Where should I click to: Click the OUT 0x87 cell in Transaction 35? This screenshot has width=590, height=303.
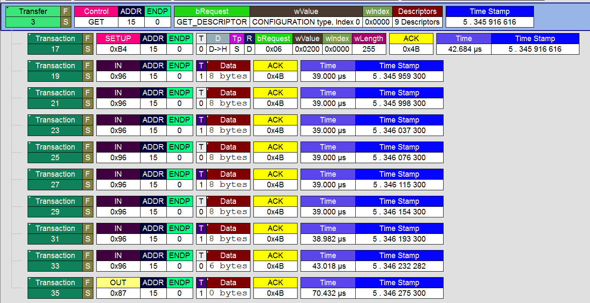[118, 288]
